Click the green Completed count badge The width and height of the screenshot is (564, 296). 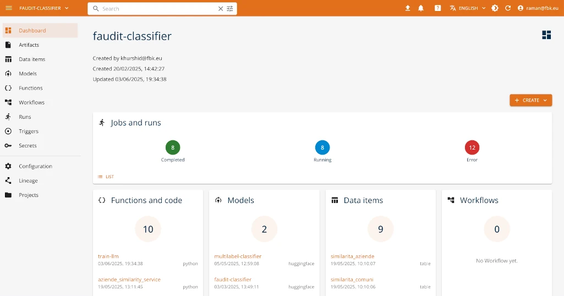coord(173,147)
